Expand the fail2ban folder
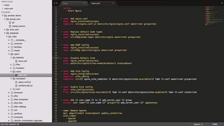This screenshot has width=224, height=126. [x=9, y=47]
